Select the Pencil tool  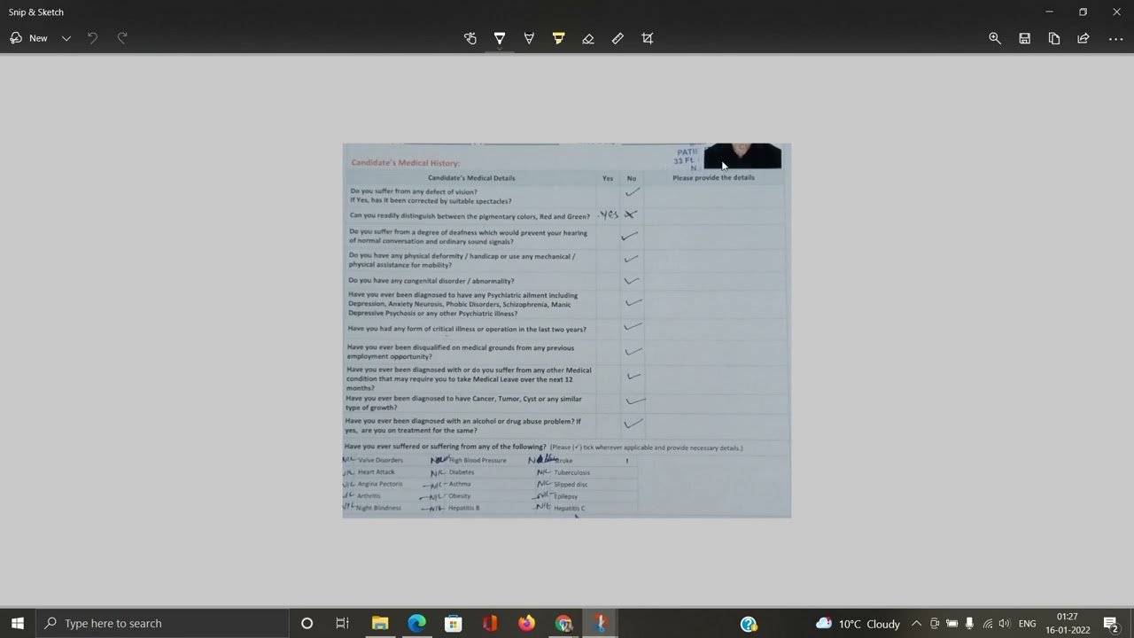click(529, 38)
